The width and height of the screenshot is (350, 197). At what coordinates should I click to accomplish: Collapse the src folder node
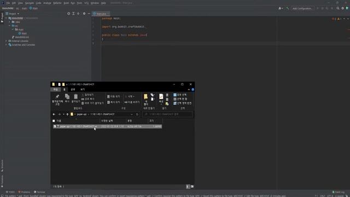[10, 26]
